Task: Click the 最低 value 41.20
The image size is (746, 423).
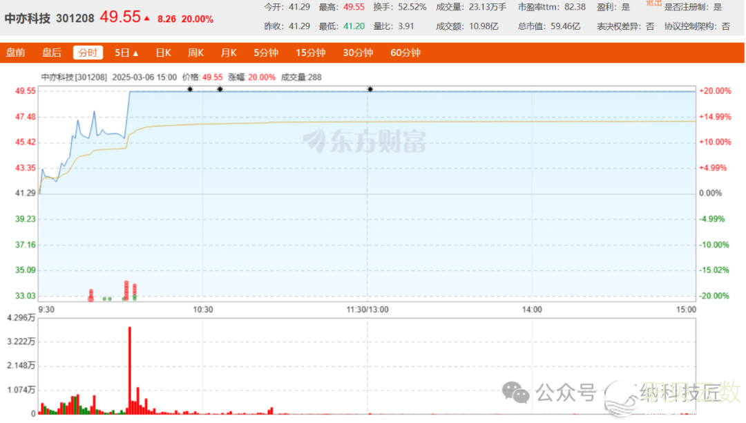Action: 354,26
